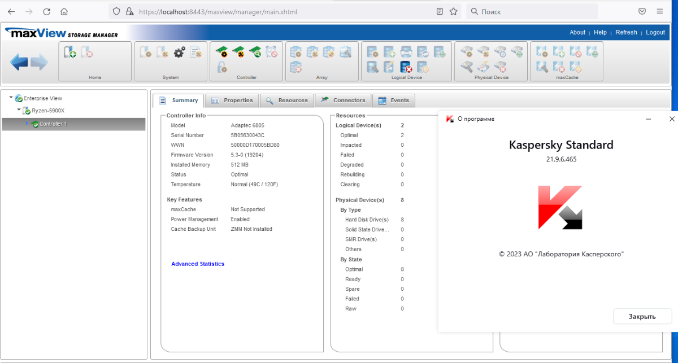Viewport: 678px width, 363px height.
Task: Open the Events tab
Action: (394, 100)
